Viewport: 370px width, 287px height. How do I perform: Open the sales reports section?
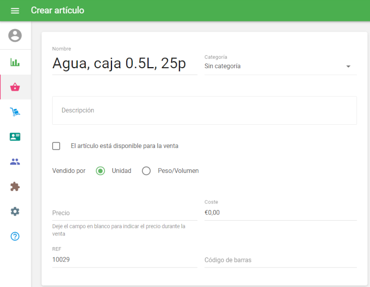(15, 62)
